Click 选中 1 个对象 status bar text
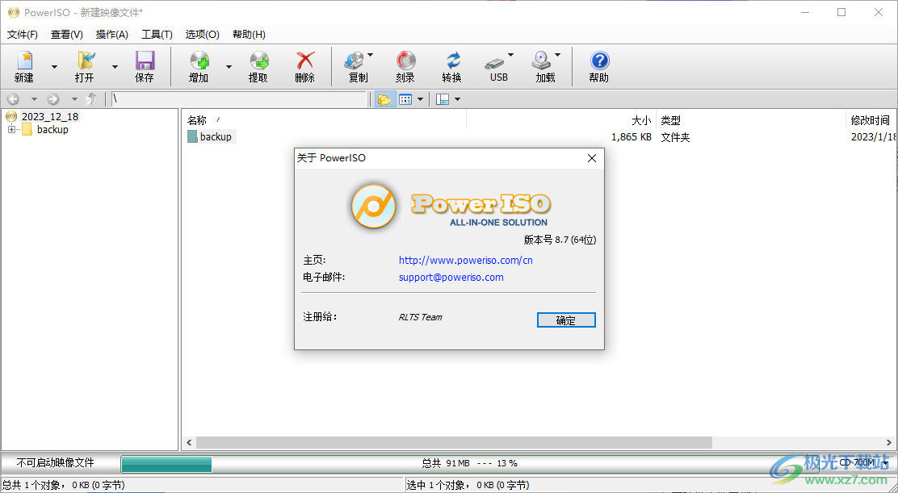 pyautogui.click(x=468, y=485)
